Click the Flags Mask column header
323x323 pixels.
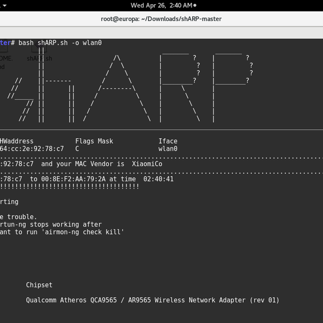coord(94,141)
